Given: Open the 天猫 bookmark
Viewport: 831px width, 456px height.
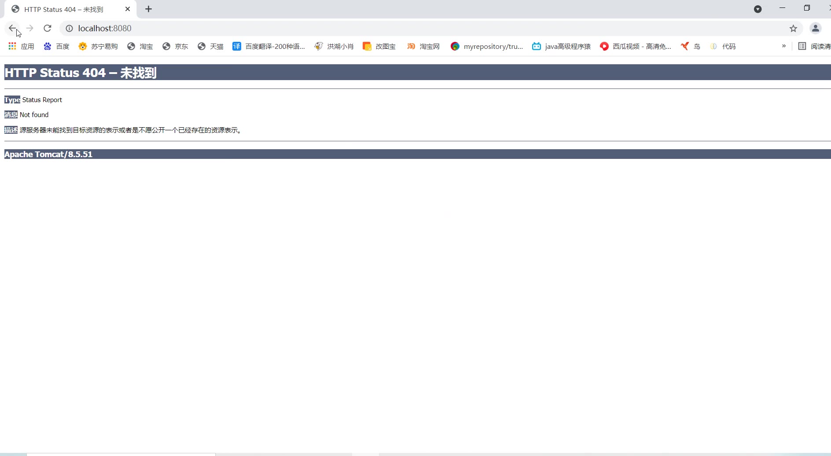Looking at the screenshot, I should (x=210, y=46).
